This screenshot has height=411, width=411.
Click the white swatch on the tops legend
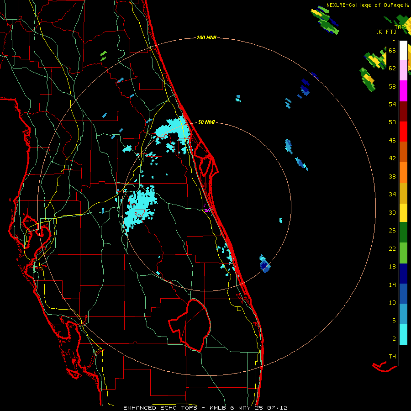pos(403,50)
